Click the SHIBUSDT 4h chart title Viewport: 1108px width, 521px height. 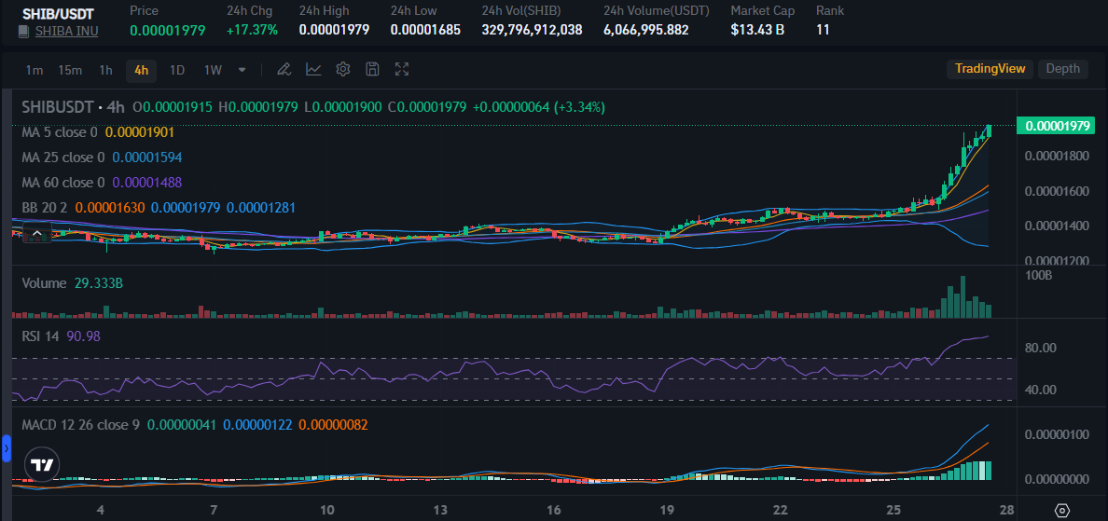pyautogui.click(x=74, y=107)
